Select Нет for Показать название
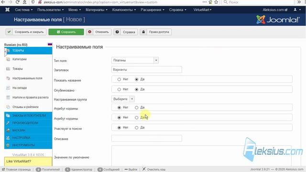Screen dimensions: 306x172 [119, 79]
